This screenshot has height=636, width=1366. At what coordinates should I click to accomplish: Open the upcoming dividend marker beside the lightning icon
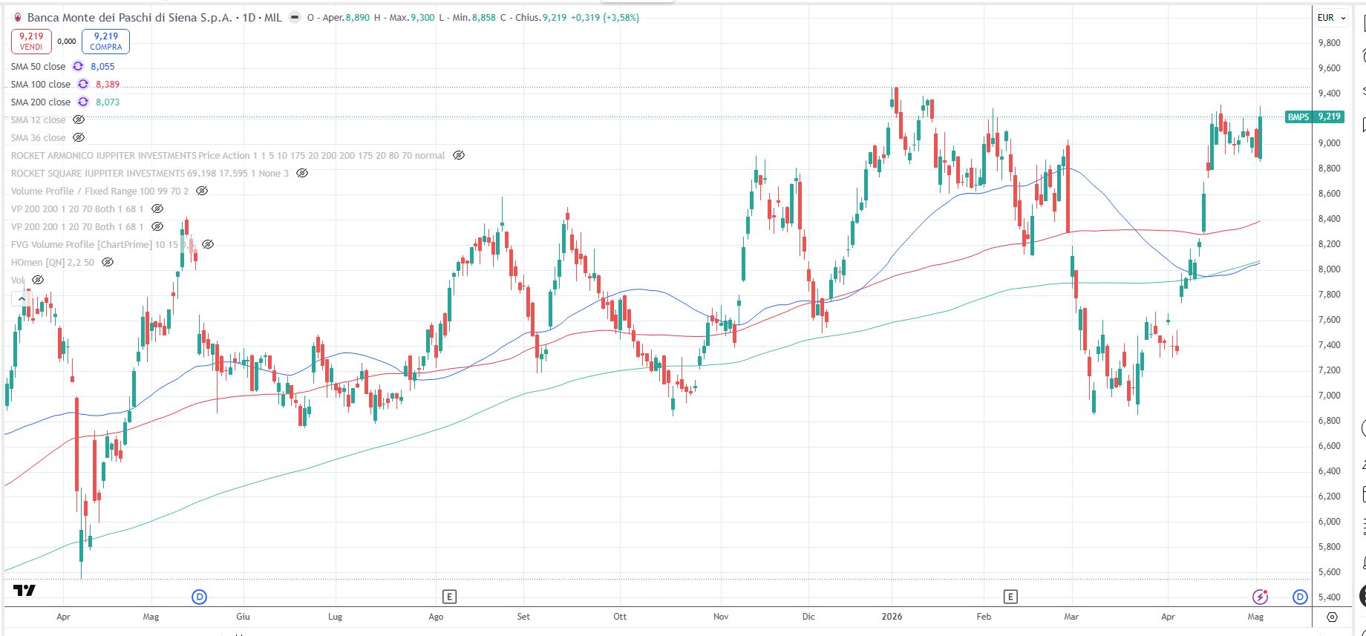[1300, 597]
